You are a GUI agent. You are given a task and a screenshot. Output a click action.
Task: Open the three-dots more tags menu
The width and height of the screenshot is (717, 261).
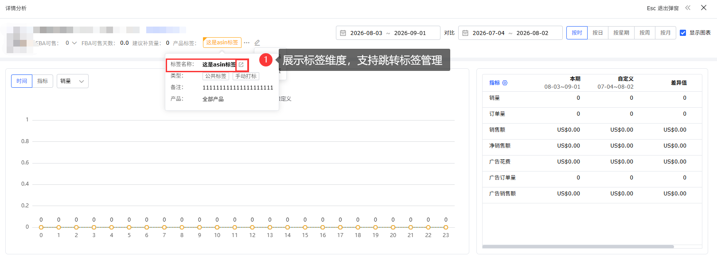click(x=247, y=43)
